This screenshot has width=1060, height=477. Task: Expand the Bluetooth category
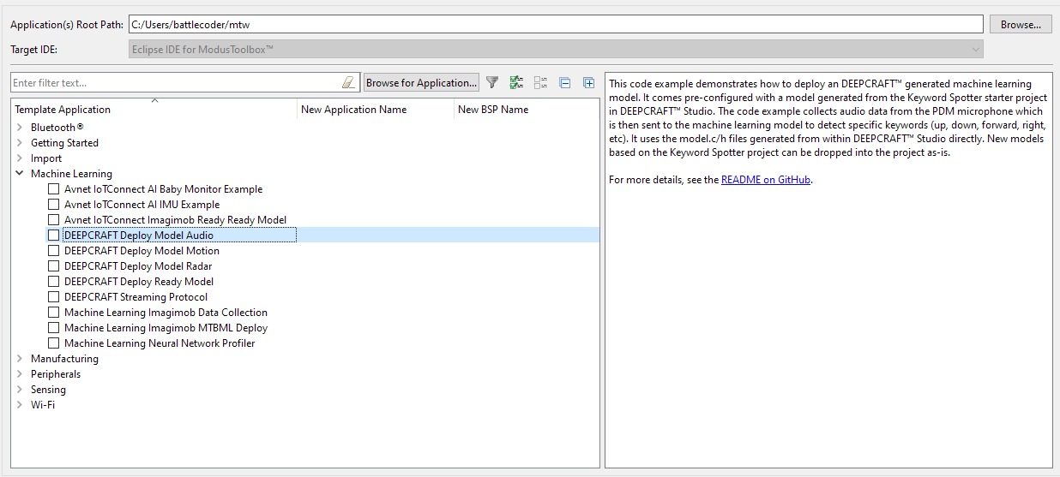click(20, 128)
